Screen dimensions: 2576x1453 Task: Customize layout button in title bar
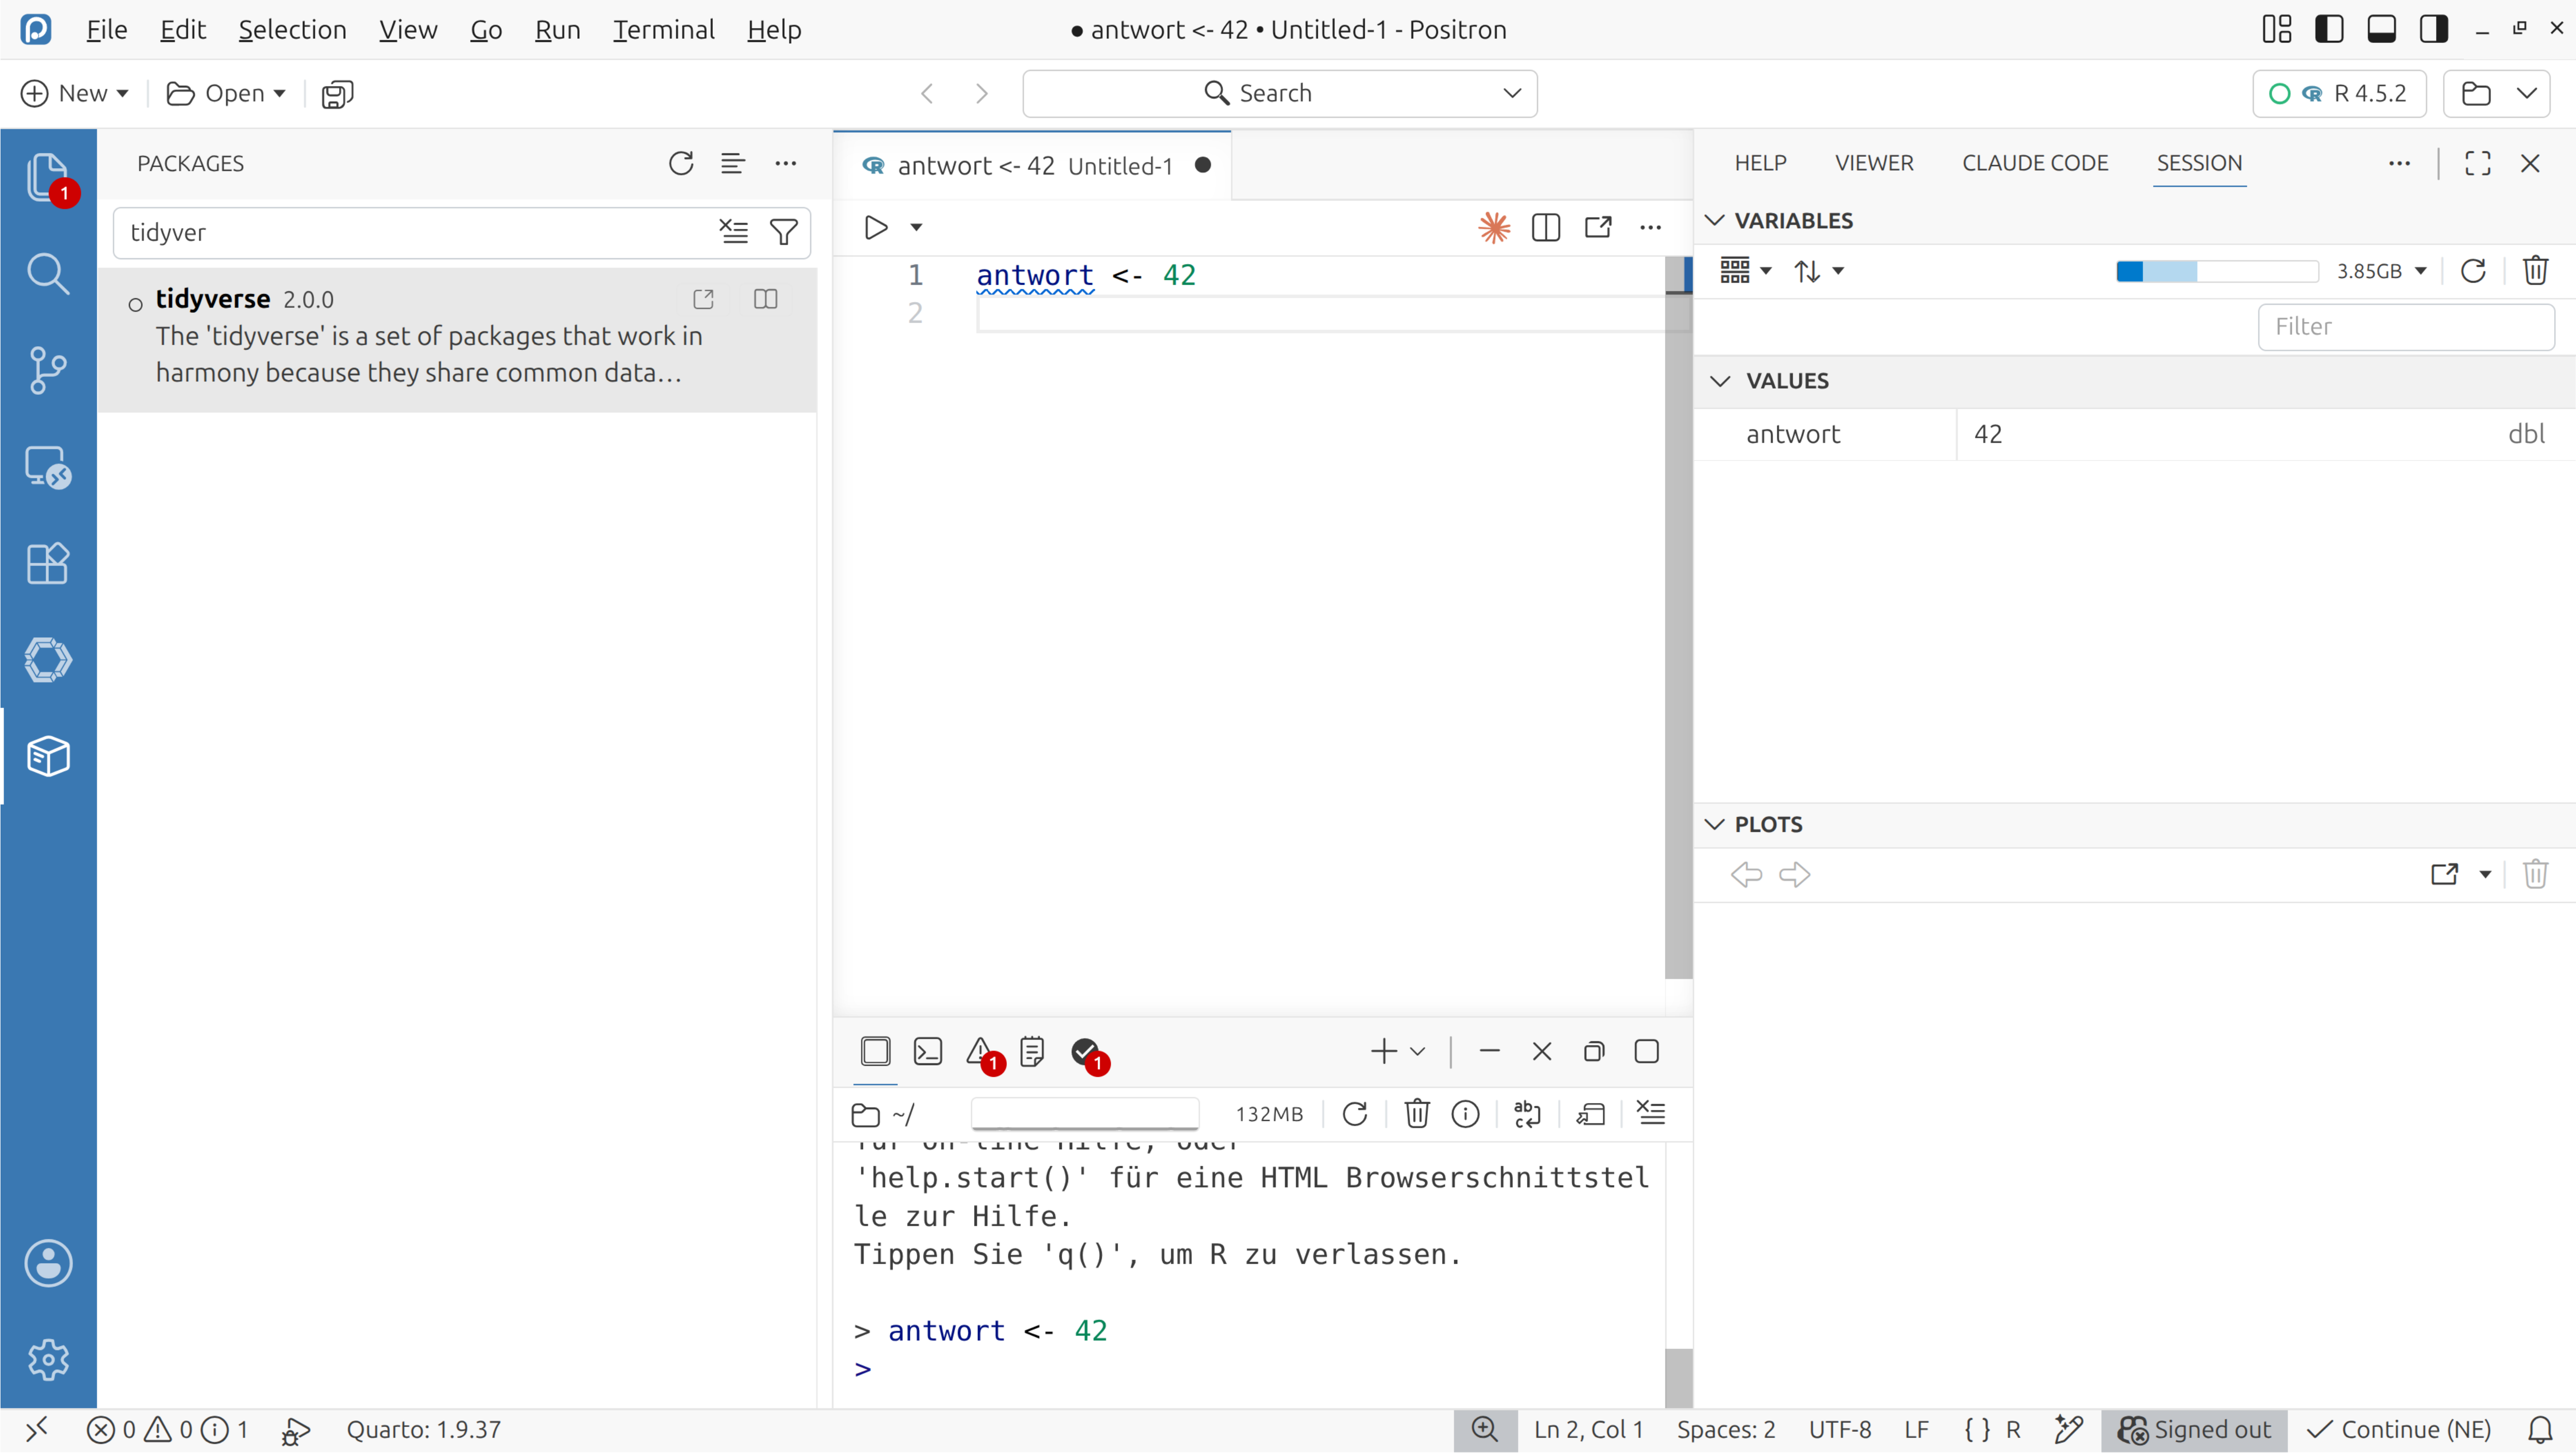[2277, 29]
